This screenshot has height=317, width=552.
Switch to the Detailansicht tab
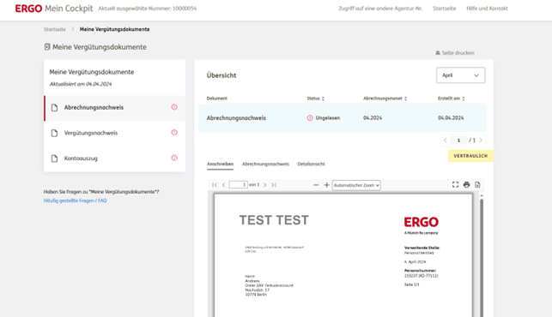(x=312, y=164)
